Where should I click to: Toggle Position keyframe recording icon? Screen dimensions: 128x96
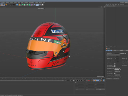94,81
